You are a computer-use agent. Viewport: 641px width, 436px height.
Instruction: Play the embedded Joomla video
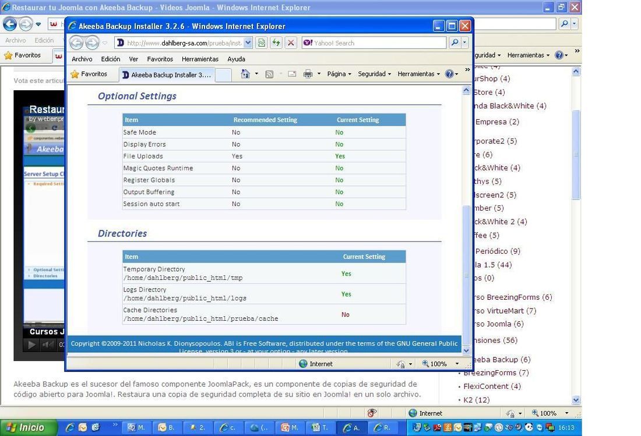tap(31, 345)
